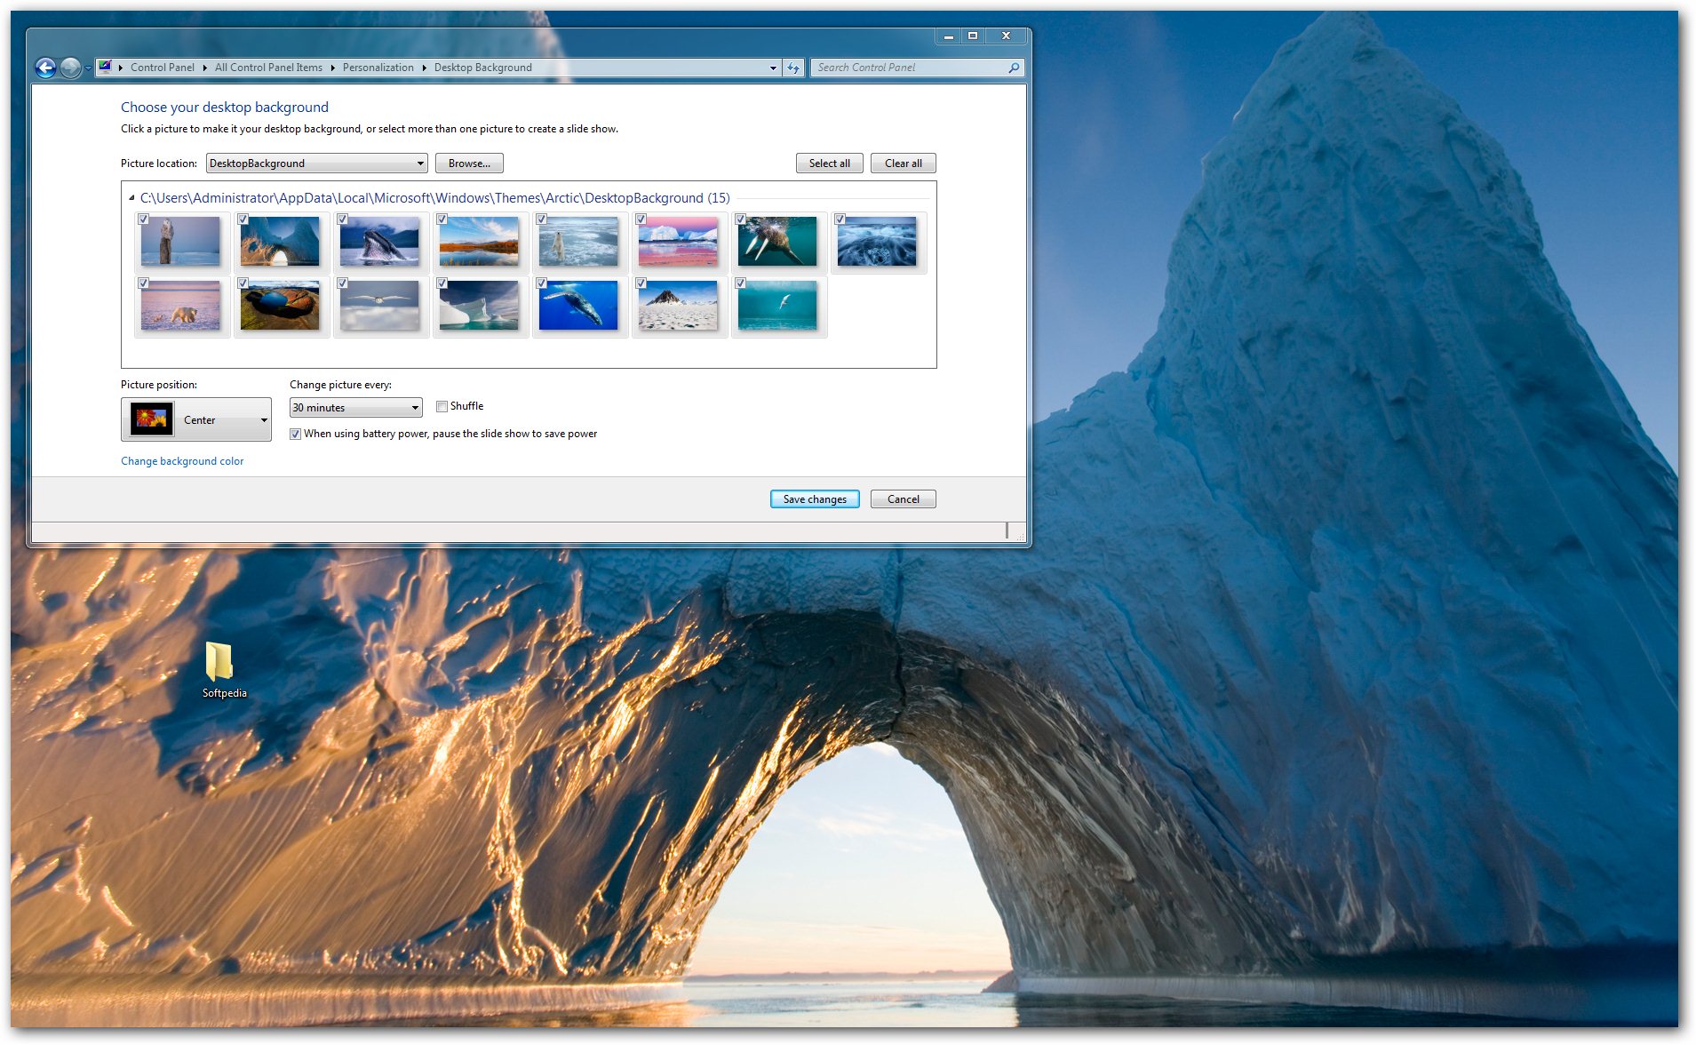
Task: Click the Browse... button
Action: coord(469,164)
